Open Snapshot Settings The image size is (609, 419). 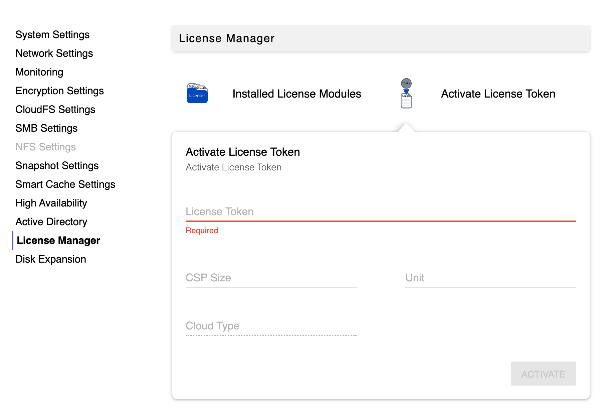[57, 166]
